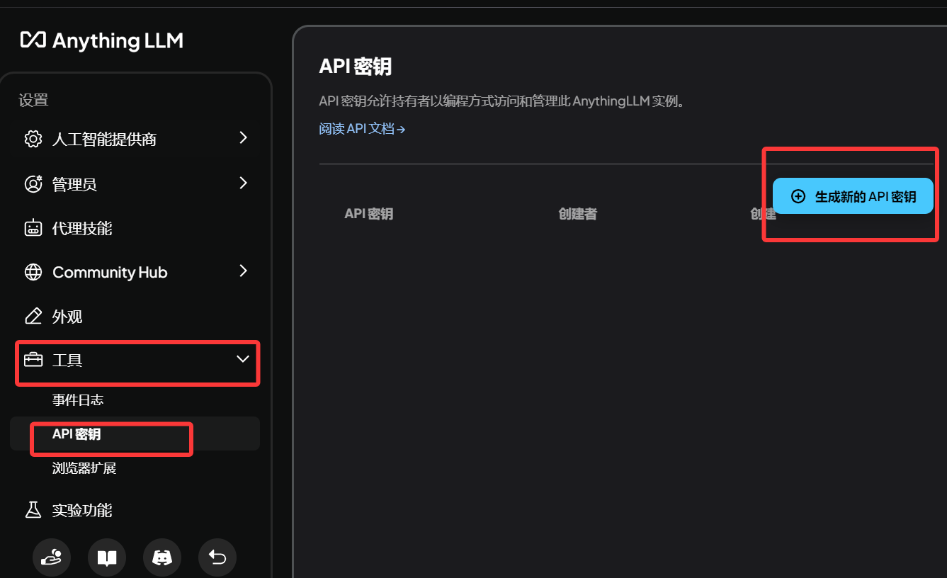Image resolution: width=947 pixels, height=578 pixels.
Task: Click the support hand-heart icon in footer
Action: pos(52,558)
